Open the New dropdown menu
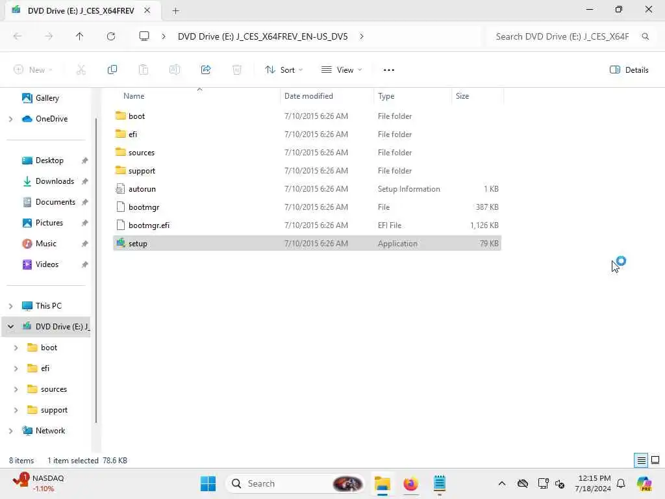The height and width of the screenshot is (499, 665). pos(32,70)
